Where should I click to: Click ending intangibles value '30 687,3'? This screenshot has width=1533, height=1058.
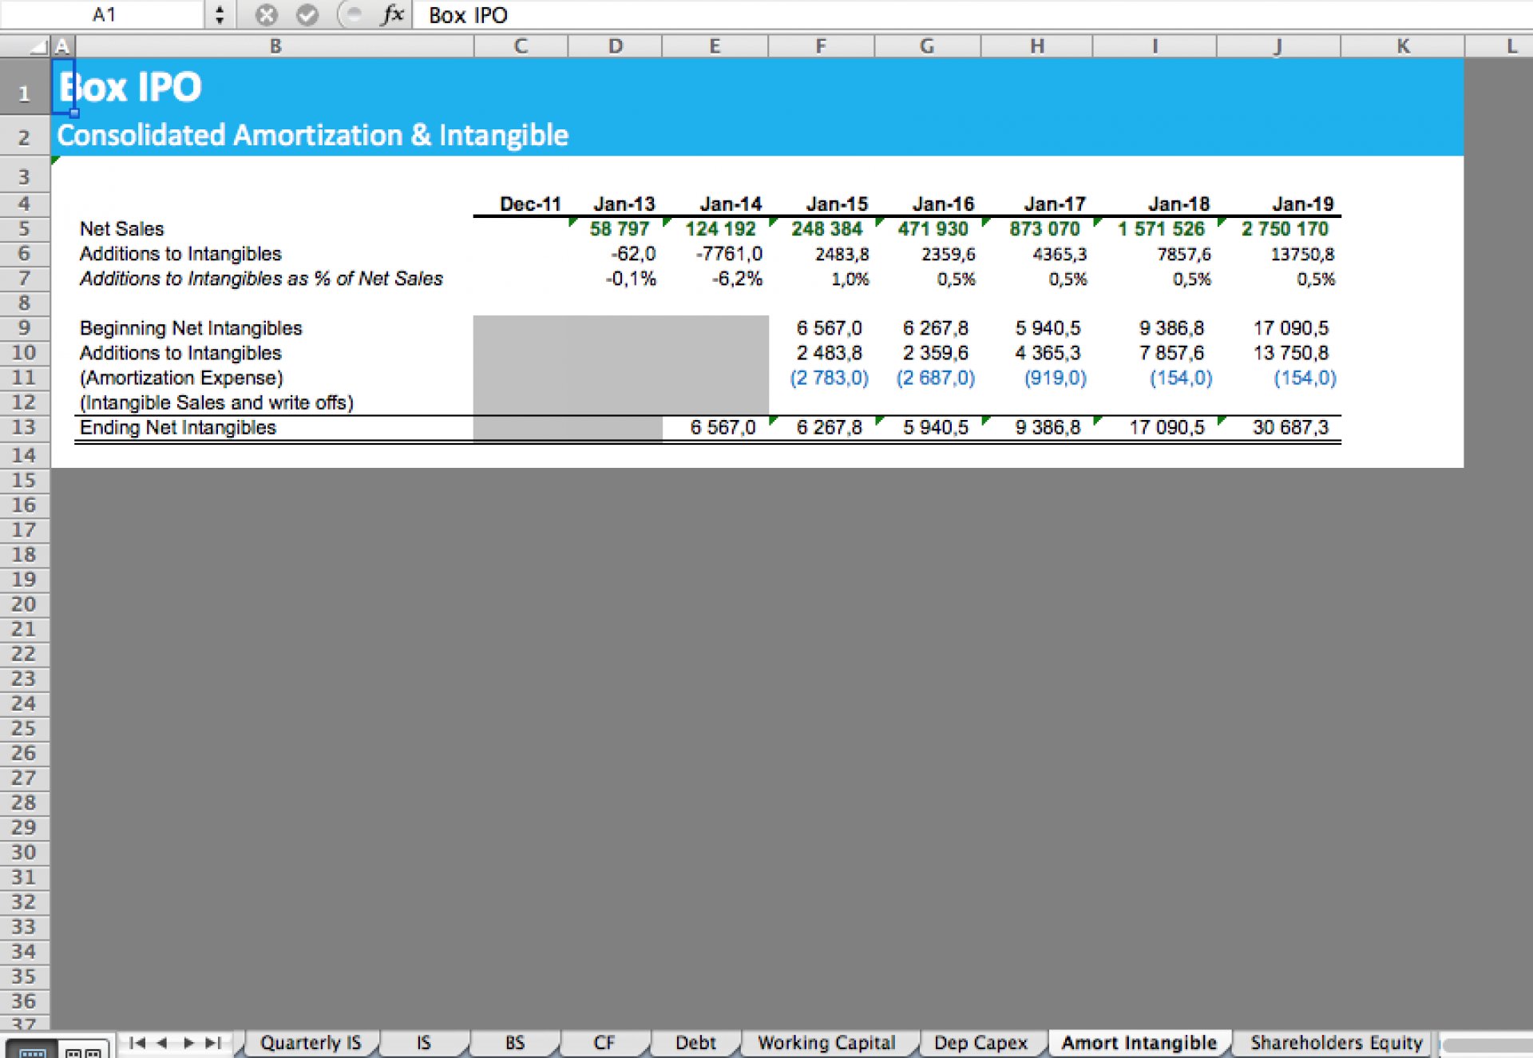pos(1290,427)
